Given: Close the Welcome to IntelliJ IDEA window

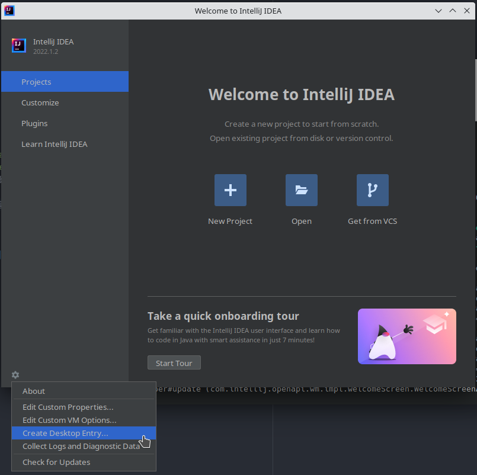Looking at the screenshot, I should click(x=467, y=11).
